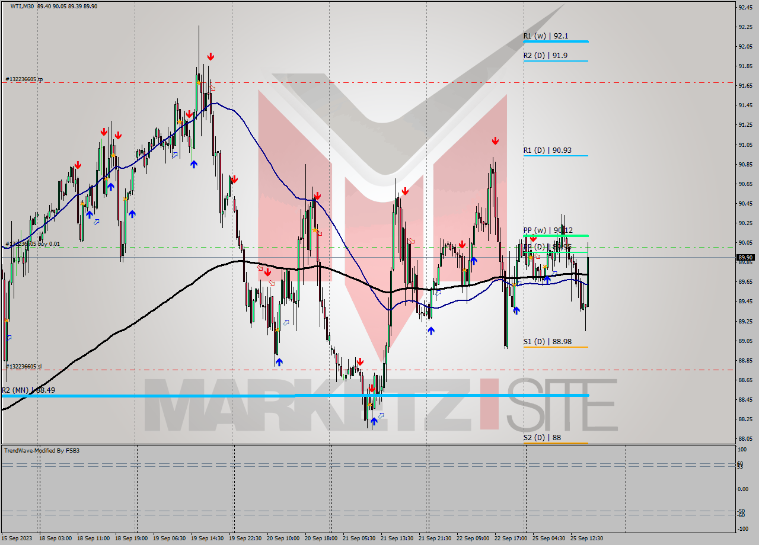759x545 pixels.
Task: Click the TrendWave-Modified By FSB3 indicator title
Action: [x=42, y=451]
